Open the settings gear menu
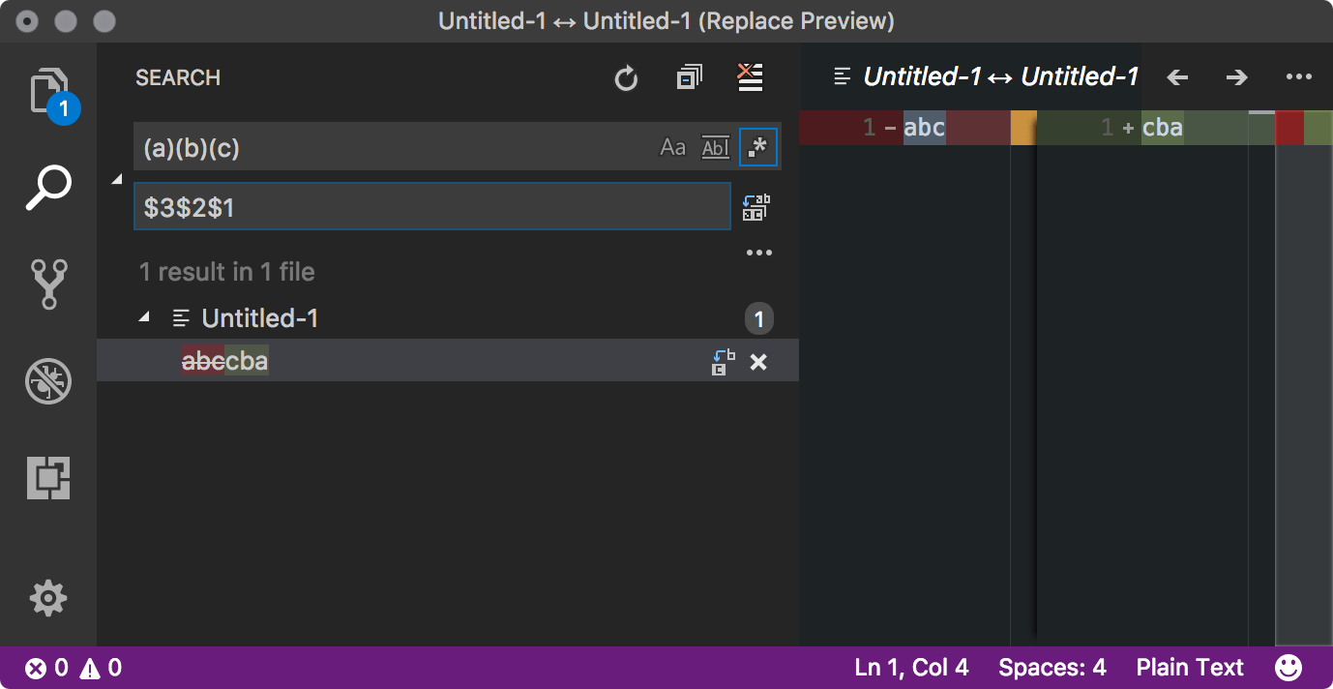 (x=49, y=598)
